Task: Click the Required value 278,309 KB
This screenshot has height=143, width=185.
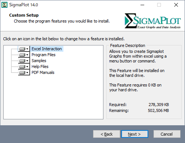Action: click(x=159, y=105)
